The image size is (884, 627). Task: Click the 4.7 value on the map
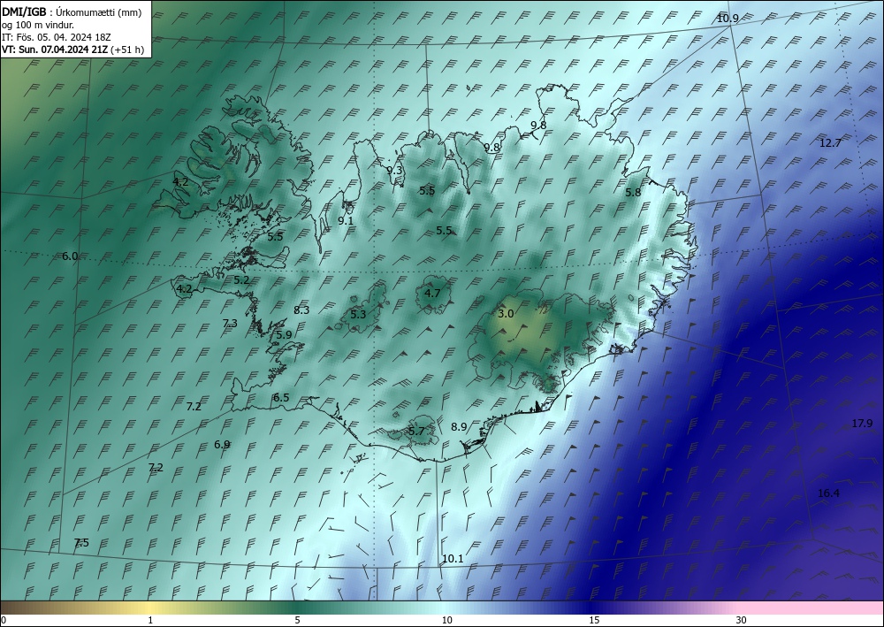click(432, 294)
